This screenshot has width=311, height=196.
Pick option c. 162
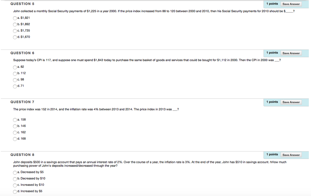[15, 132]
